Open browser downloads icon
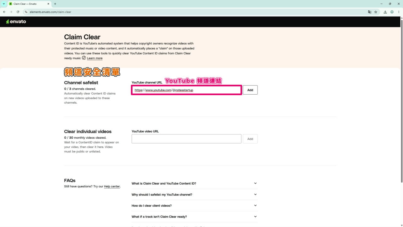 pos(385,12)
